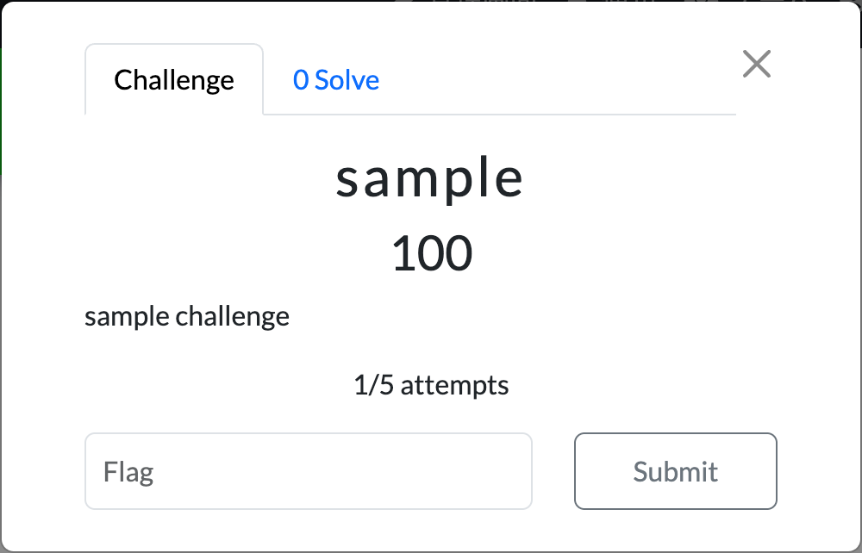Click the Flag placeholder text
The width and height of the screenshot is (862, 553).
coord(128,471)
